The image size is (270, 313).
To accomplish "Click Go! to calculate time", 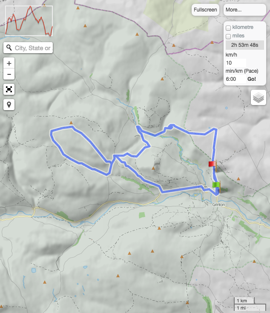I will click(252, 79).
